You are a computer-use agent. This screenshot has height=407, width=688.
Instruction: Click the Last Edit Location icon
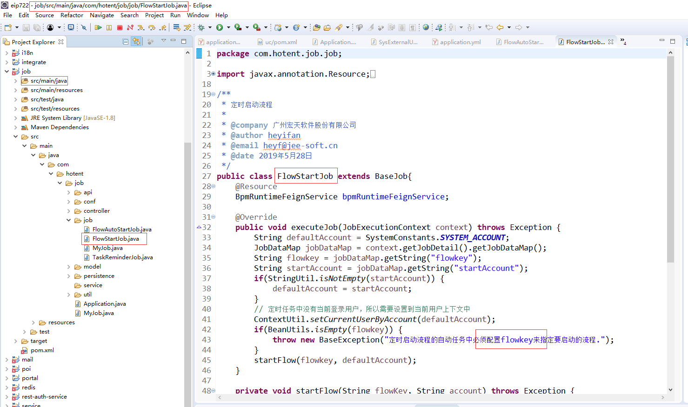489,28
